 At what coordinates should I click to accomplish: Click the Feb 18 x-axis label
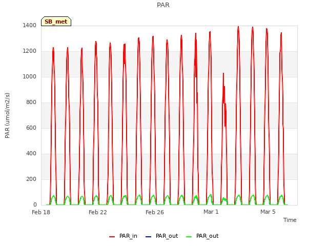coord(41,212)
